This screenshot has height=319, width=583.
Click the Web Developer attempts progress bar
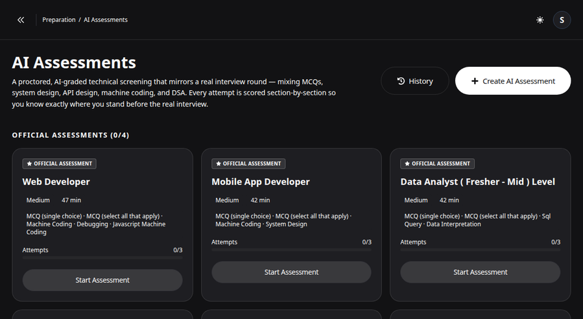click(102, 257)
